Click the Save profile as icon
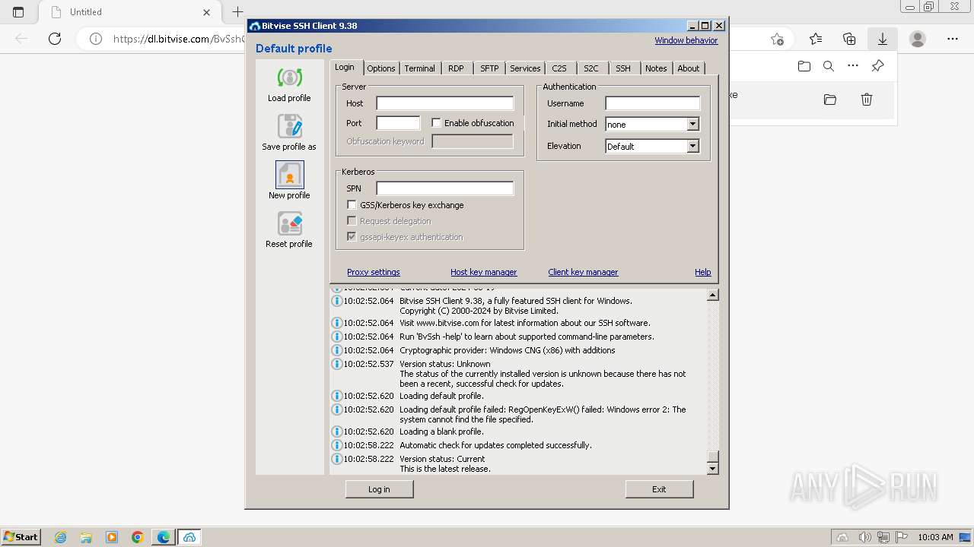The height and width of the screenshot is (547, 974). coord(289,126)
